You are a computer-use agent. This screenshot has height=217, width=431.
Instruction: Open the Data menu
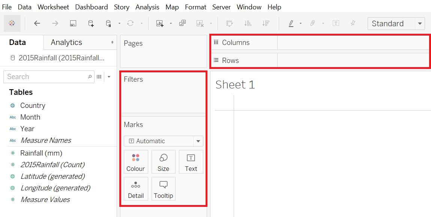tap(24, 7)
